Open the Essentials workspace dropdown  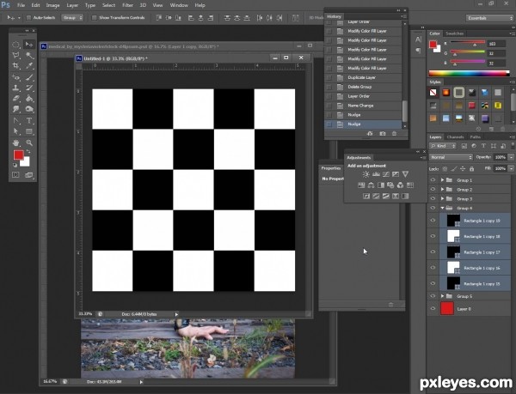click(x=489, y=18)
